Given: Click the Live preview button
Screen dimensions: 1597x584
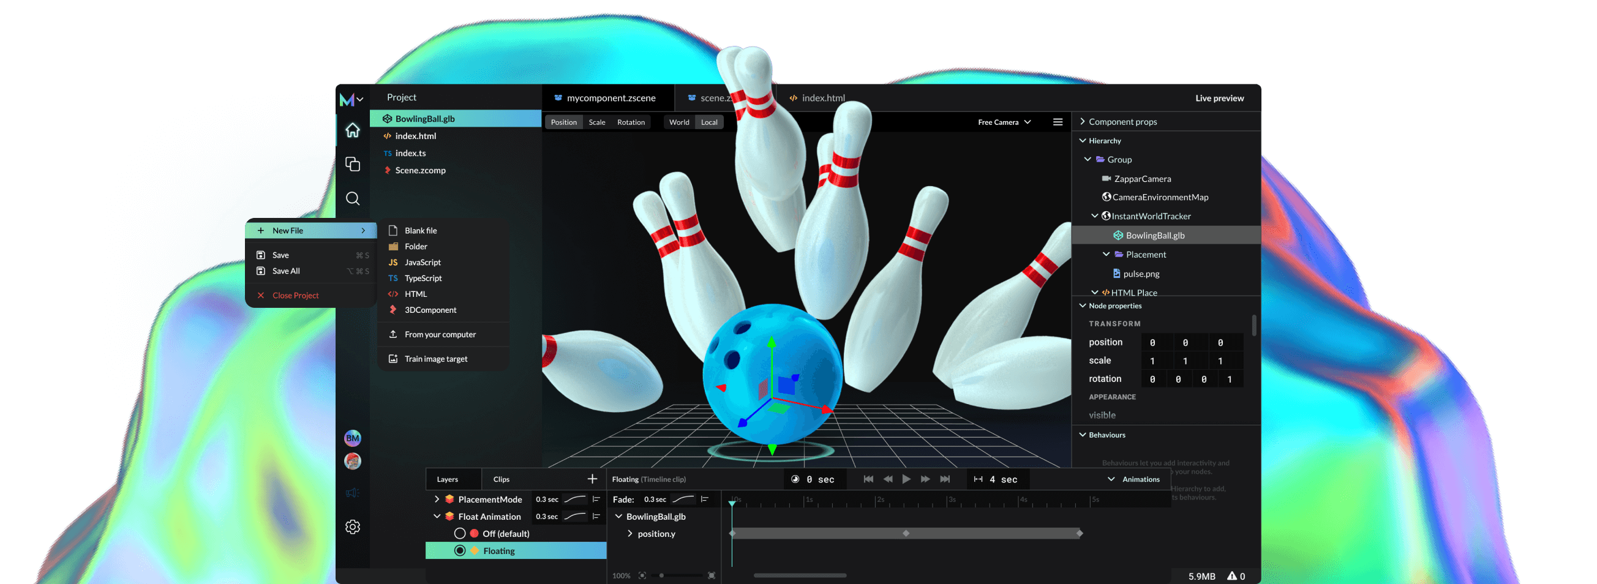Looking at the screenshot, I should (x=1219, y=97).
